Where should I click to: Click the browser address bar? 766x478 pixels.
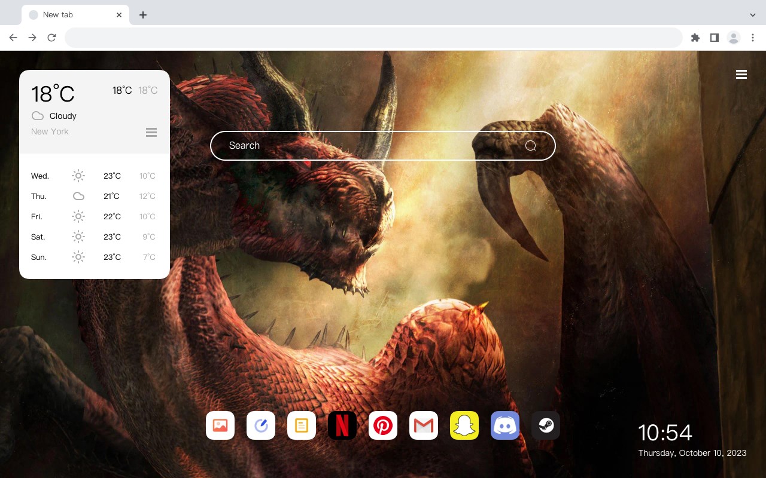[373, 38]
